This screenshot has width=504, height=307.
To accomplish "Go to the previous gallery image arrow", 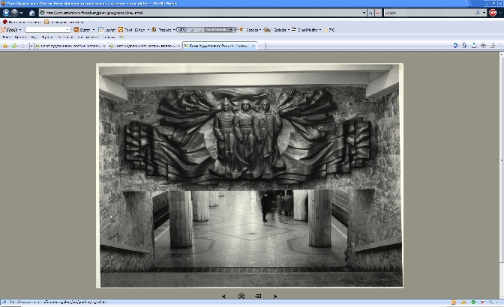I will (x=224, y=297).
